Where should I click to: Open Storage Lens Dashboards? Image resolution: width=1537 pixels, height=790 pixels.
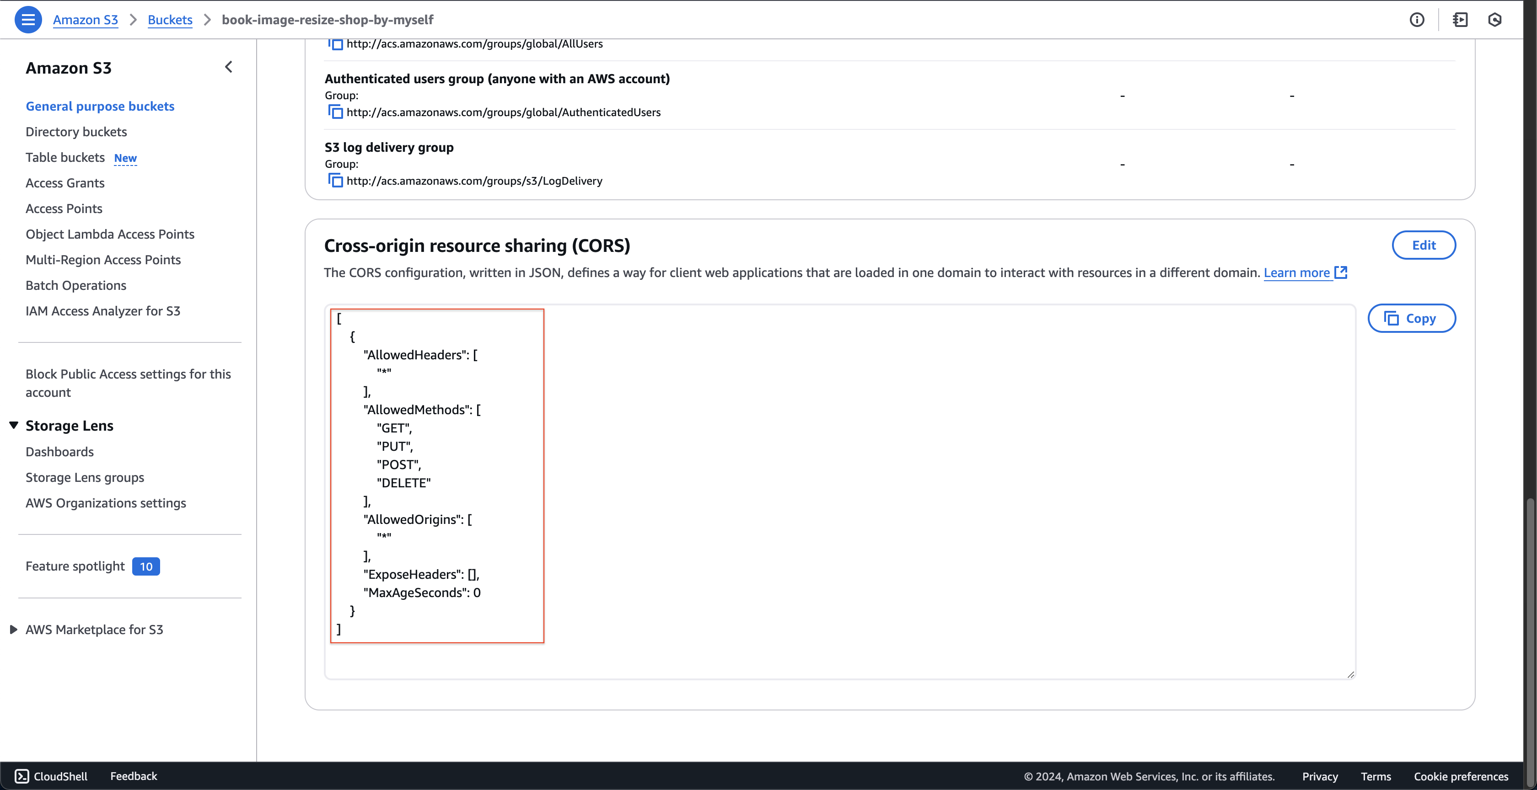59,452
